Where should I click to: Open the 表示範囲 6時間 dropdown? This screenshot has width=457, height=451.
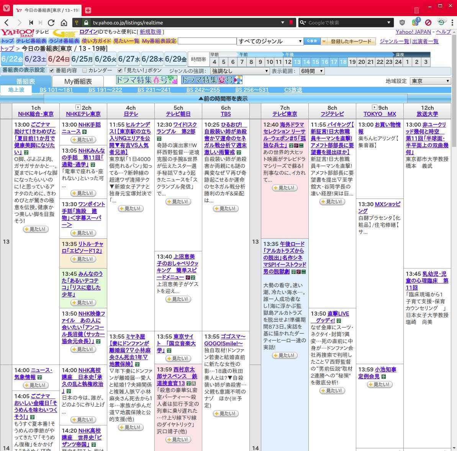[x=312, y=71]
